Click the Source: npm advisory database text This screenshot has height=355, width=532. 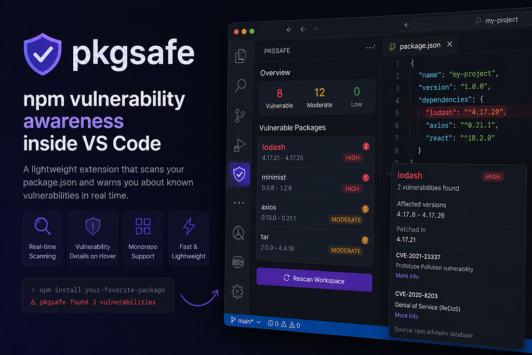click(434, 332)
